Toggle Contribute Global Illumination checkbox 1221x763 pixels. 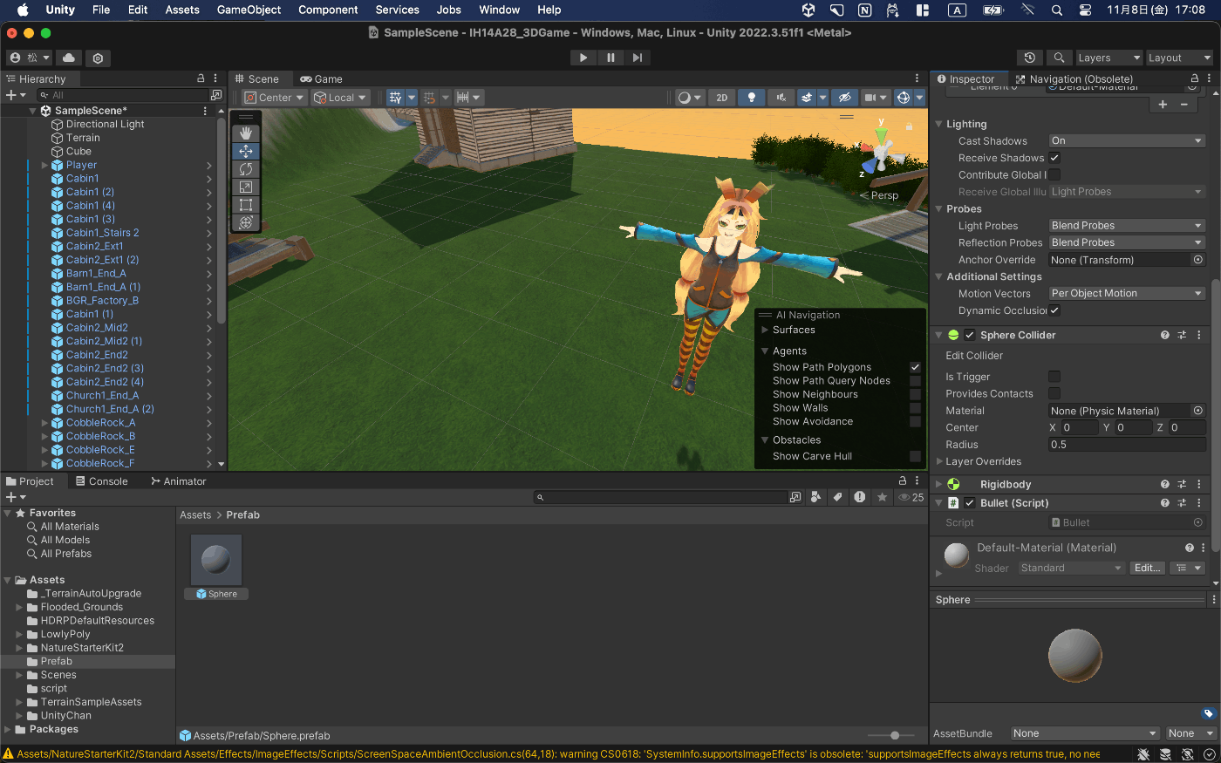[x=1054, y=174]
